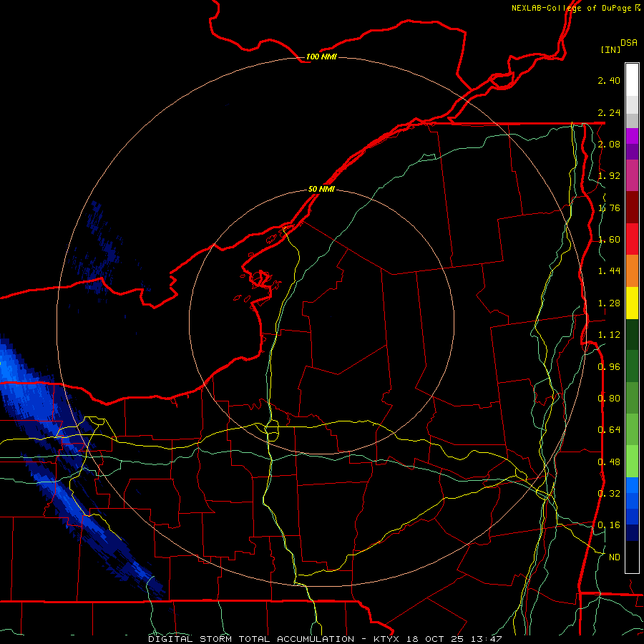Pick the orange swatch in the color scale
644x644 pixels.
point(632,271)
